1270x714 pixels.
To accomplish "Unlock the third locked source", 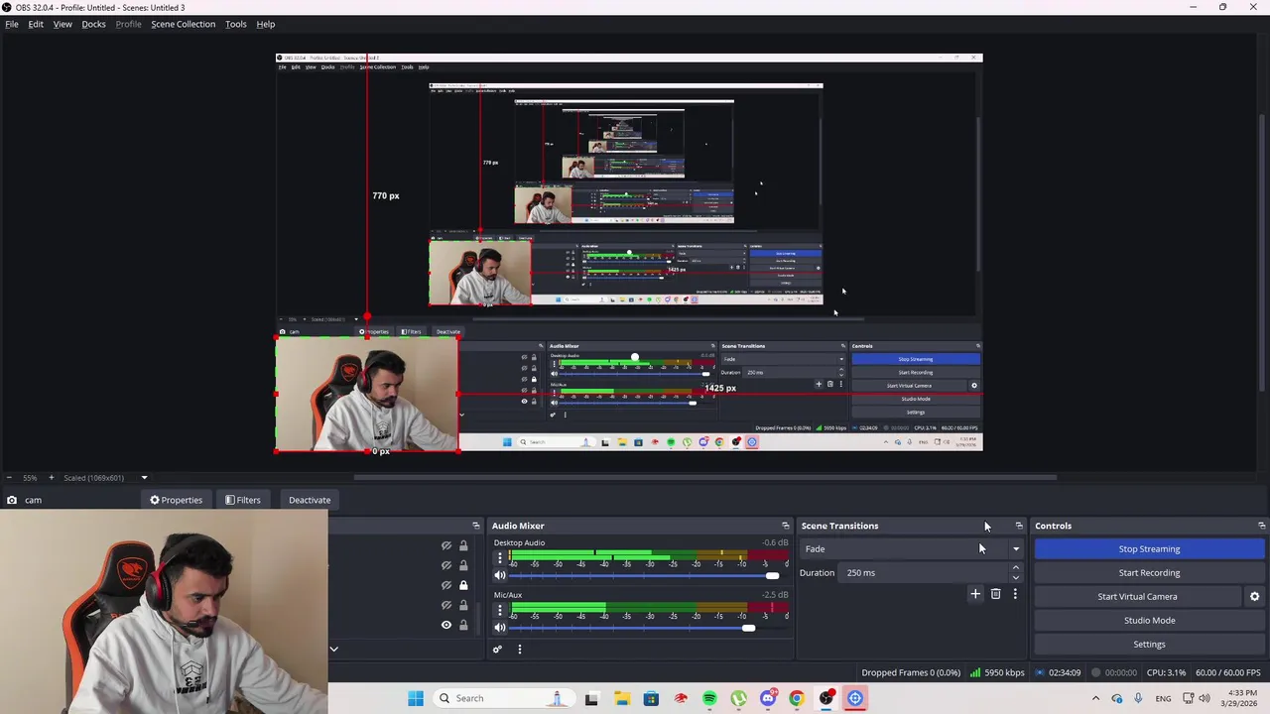I will pyautogui.click(x=463, y=585).
